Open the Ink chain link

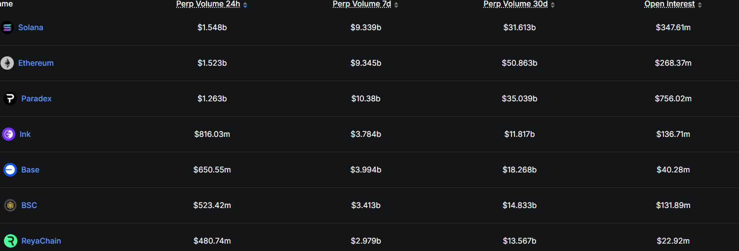click(25, 134)
